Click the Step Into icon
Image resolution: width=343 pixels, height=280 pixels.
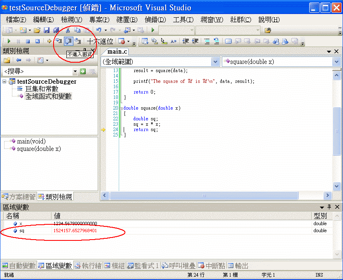point(59,41)
